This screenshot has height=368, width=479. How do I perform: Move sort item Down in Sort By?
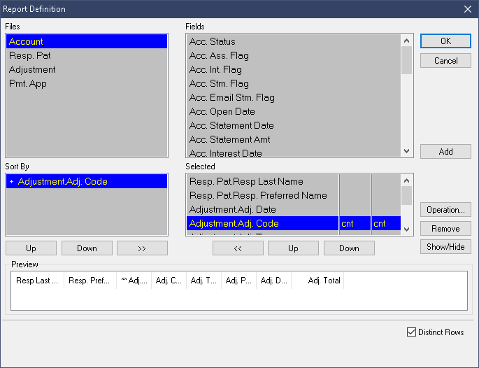87,248
